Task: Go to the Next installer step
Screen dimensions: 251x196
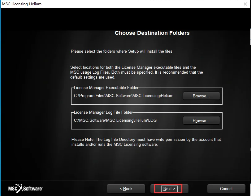Action: [x=169, y=189]
